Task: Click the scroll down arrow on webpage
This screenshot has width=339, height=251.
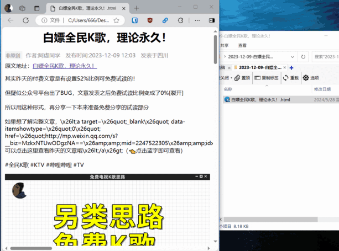Action: point(215,241)
